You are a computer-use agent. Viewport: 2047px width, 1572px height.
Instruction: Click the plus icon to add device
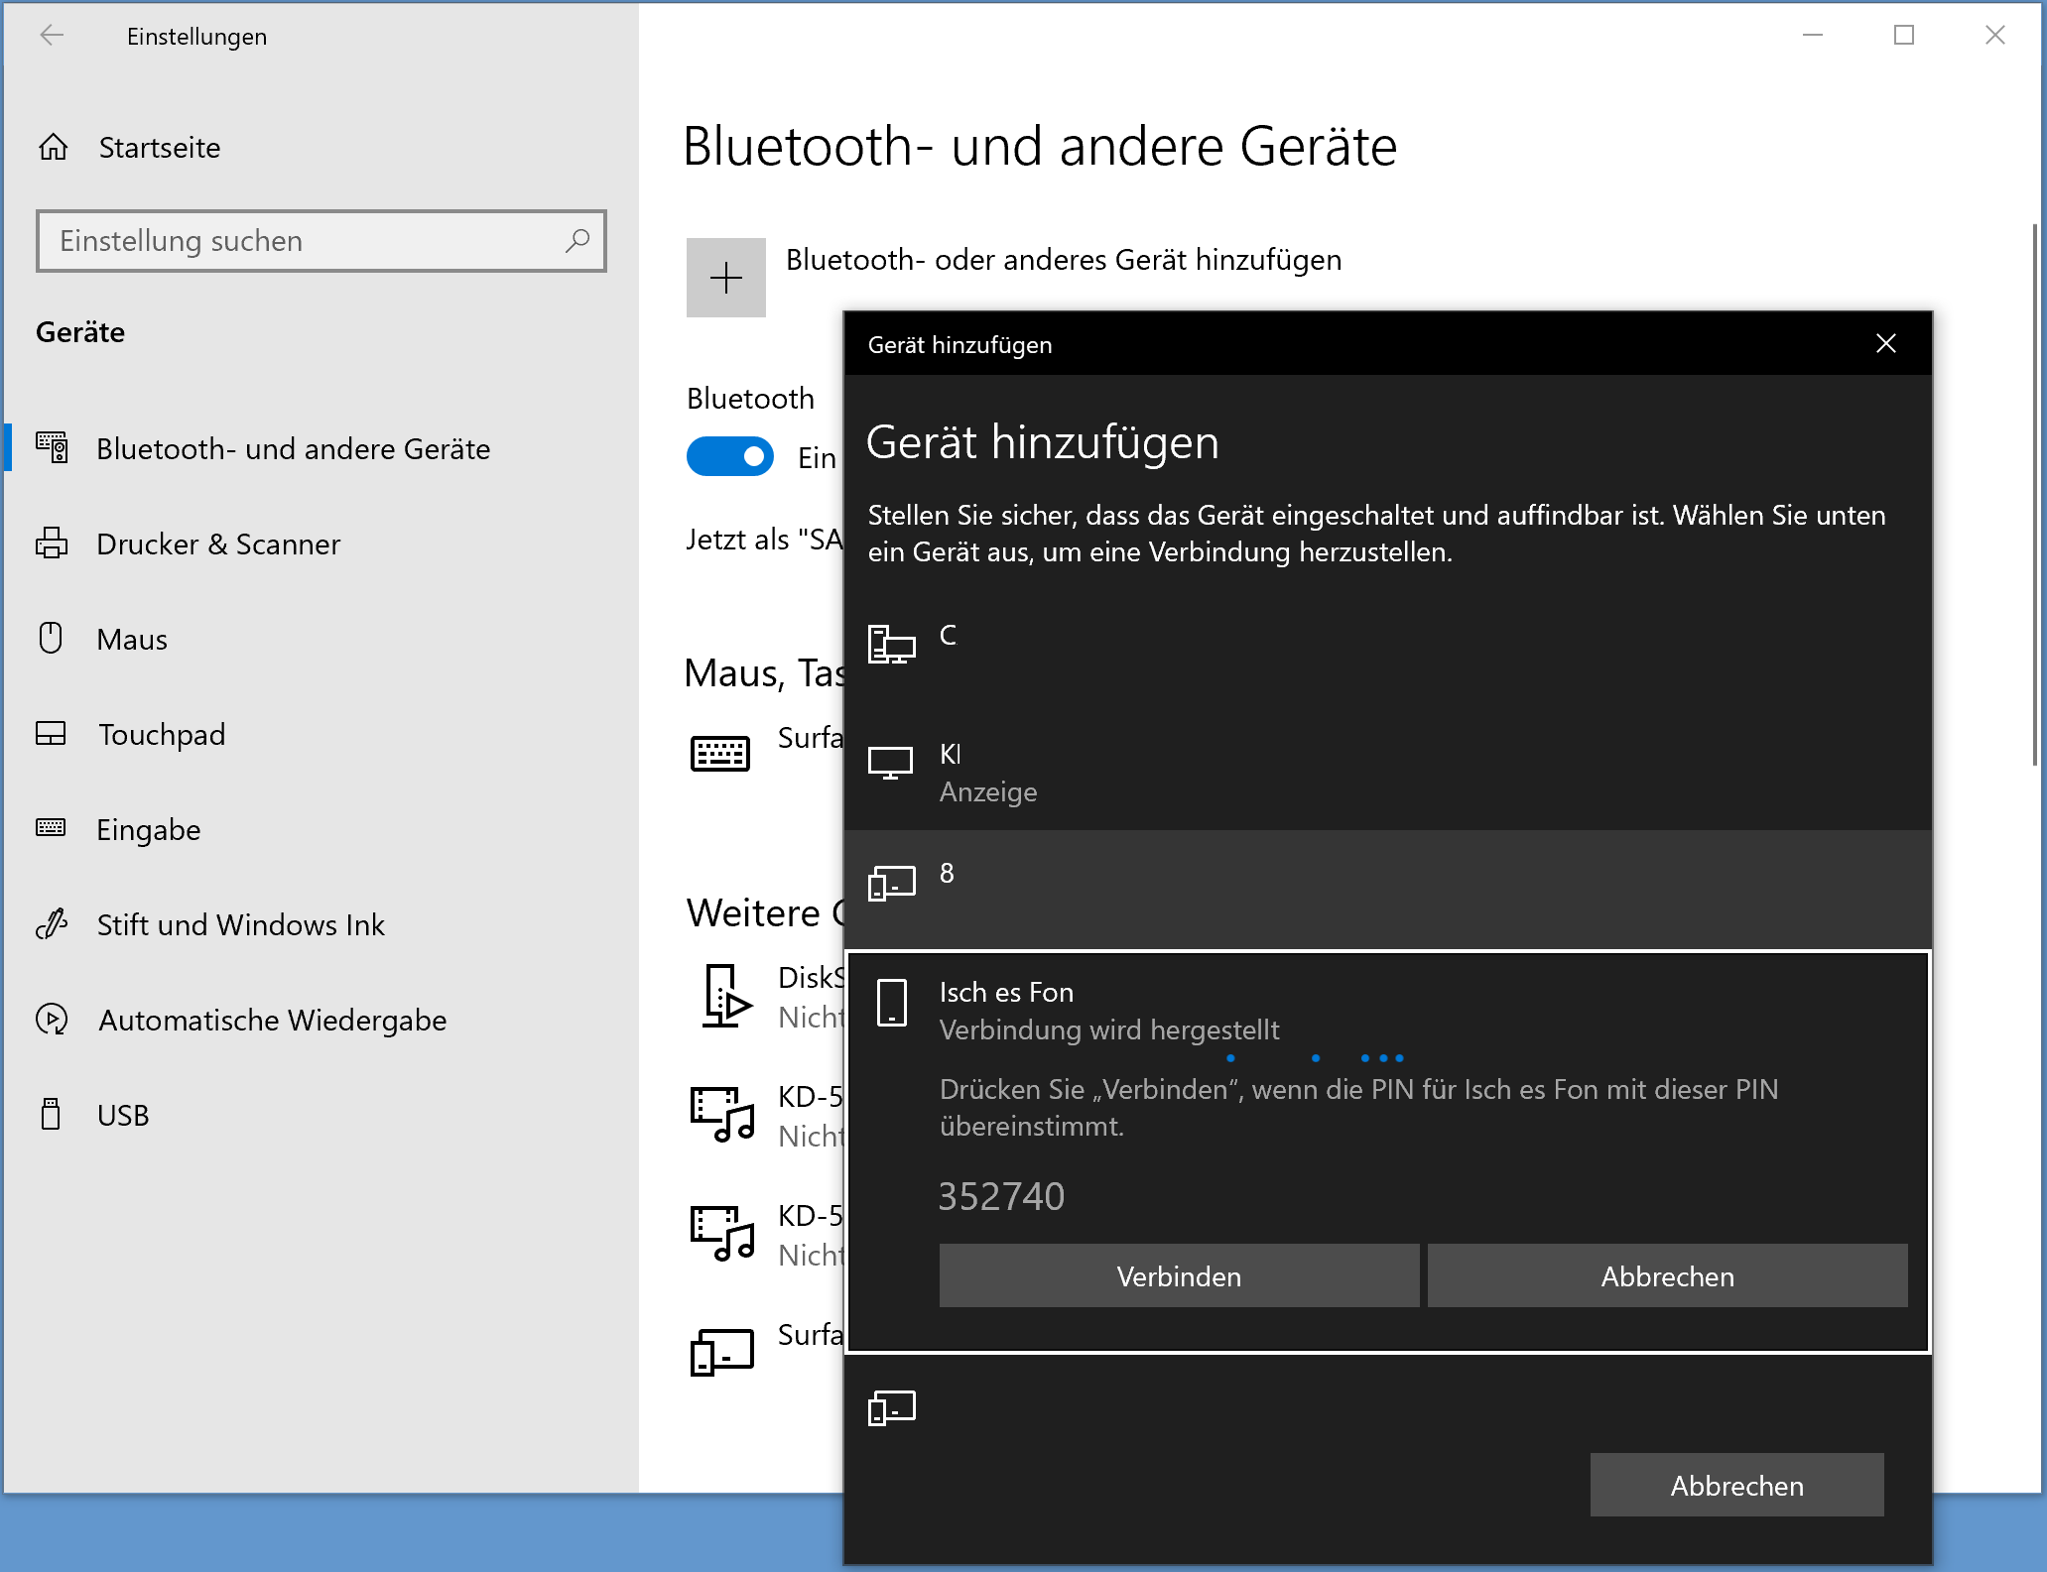click(725, 278)
